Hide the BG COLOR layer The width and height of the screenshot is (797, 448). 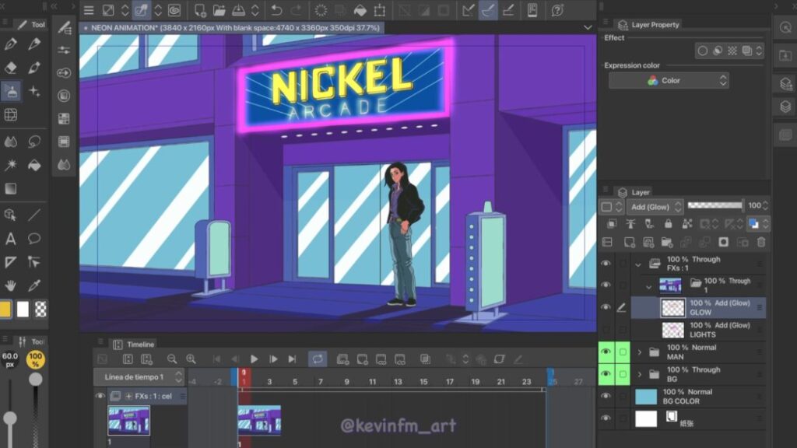point(606,397)
